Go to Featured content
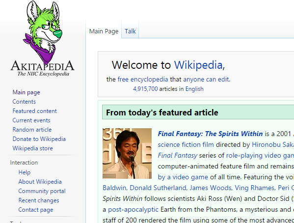The height and width of the screenshot is (223, 294). pos(34,111)
